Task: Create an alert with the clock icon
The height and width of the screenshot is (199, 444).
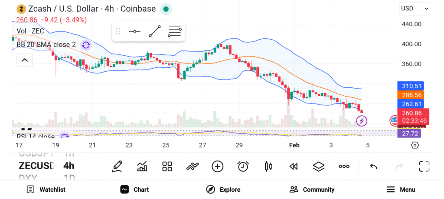Action: click(243, 166)
